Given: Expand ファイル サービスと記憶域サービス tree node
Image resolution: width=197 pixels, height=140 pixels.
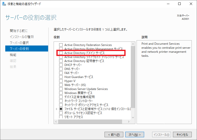Looking at the screenshot, I should 57,109.
